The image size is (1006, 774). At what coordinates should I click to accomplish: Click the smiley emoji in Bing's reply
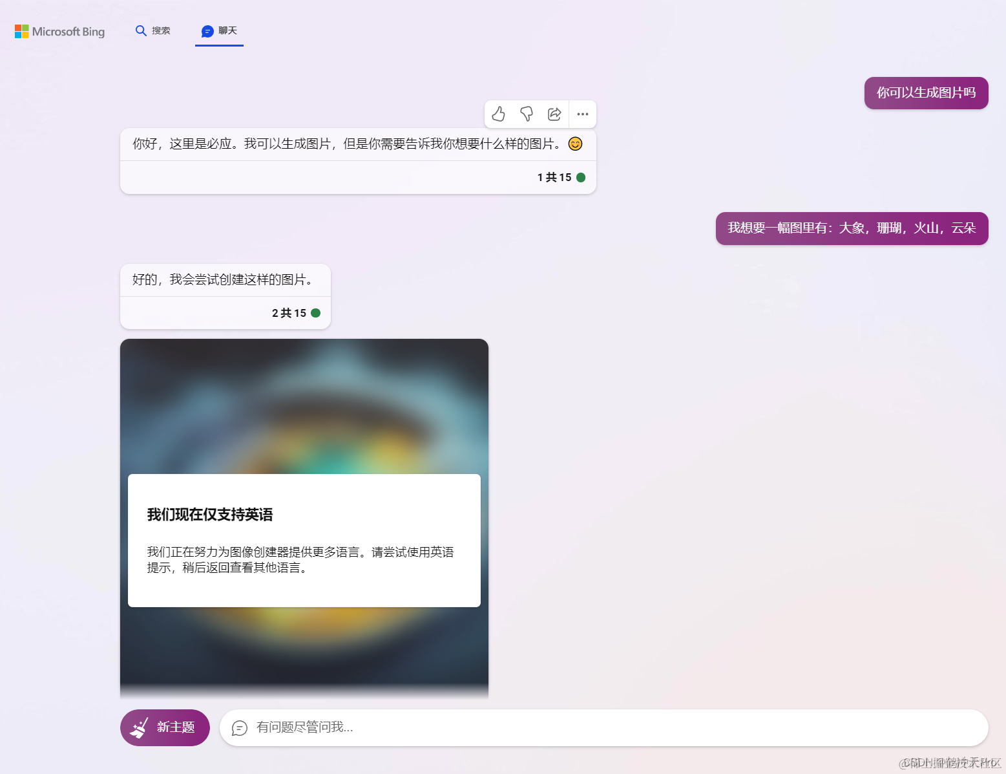pos(574,144)
